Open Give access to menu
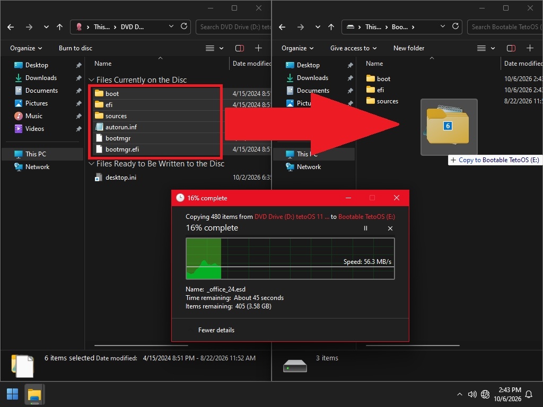 point(353,48)
